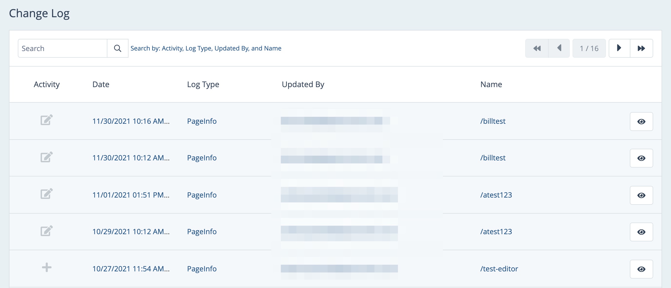View details of 10:16 AM /billtest entry
671x288 pixels.
click(641, 122)
